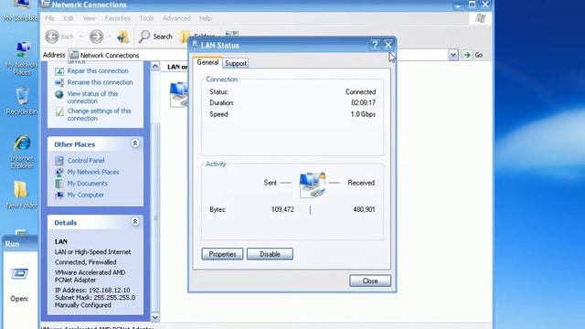Click the View status globe icon

(x=59, y=94)
